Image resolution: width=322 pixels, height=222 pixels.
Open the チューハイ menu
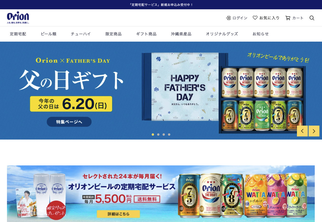coord(81,34)
